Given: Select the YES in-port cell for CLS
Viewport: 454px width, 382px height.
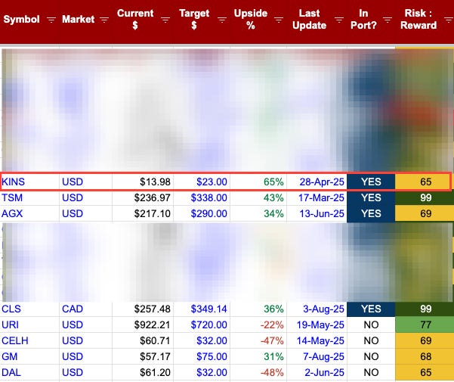Looking at the screenshot, I should tap(371, 309).
